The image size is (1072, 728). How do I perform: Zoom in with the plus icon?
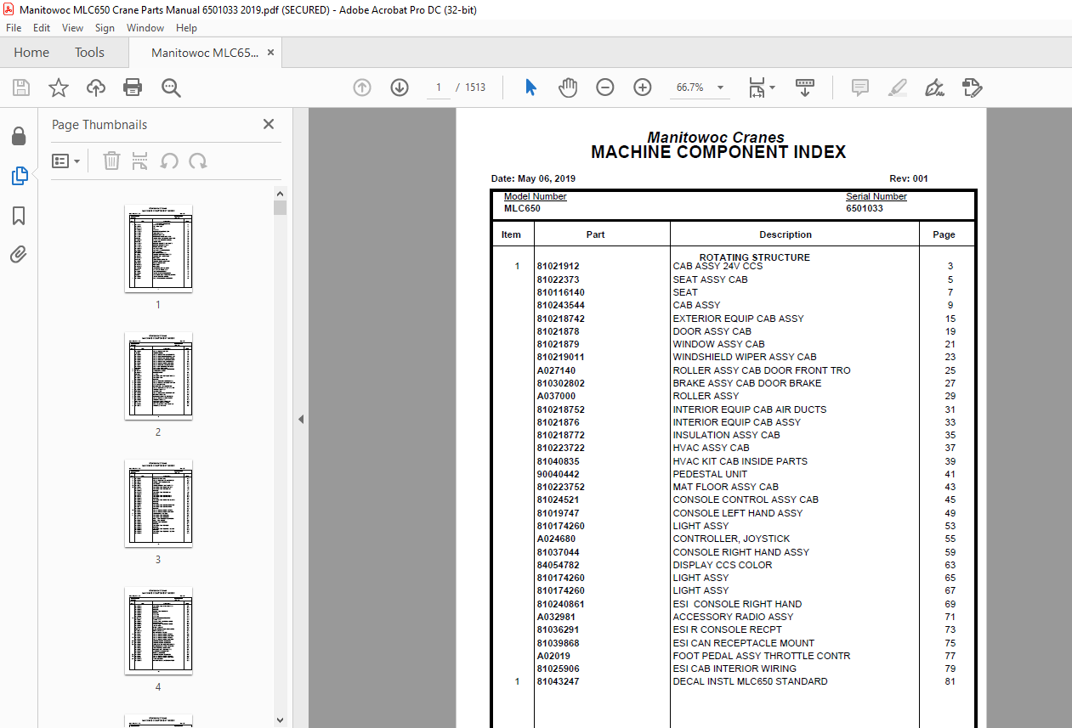pyautogui.click(x=643, y=87)
